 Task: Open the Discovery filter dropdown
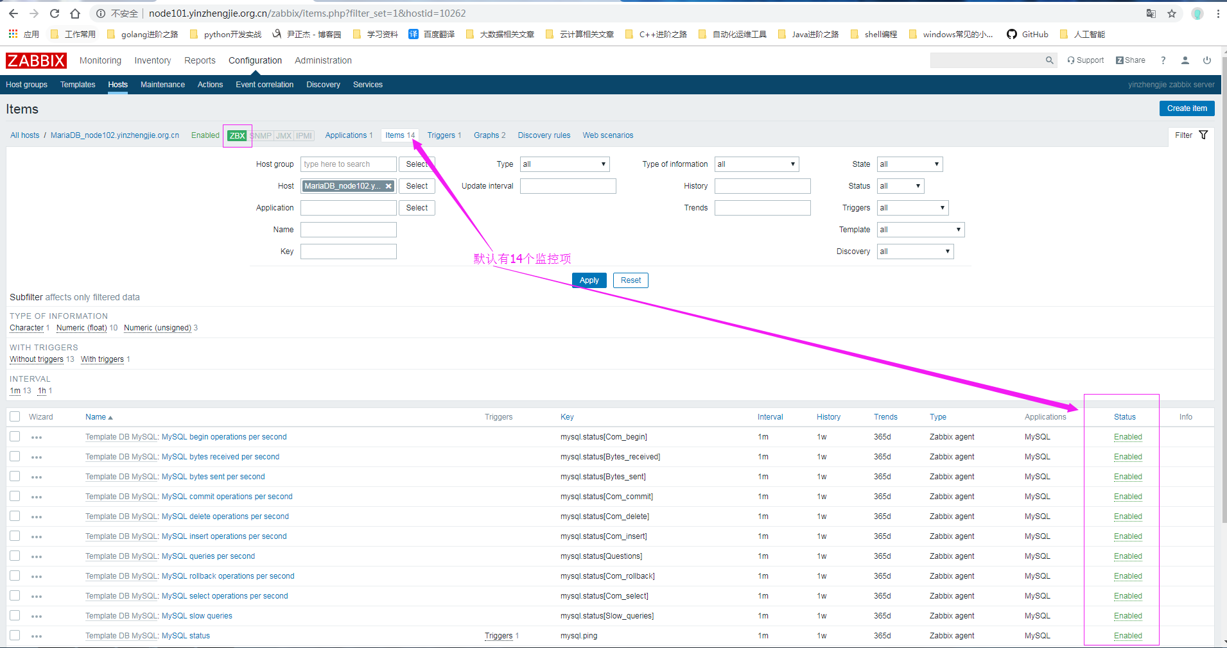pos(915,252)
